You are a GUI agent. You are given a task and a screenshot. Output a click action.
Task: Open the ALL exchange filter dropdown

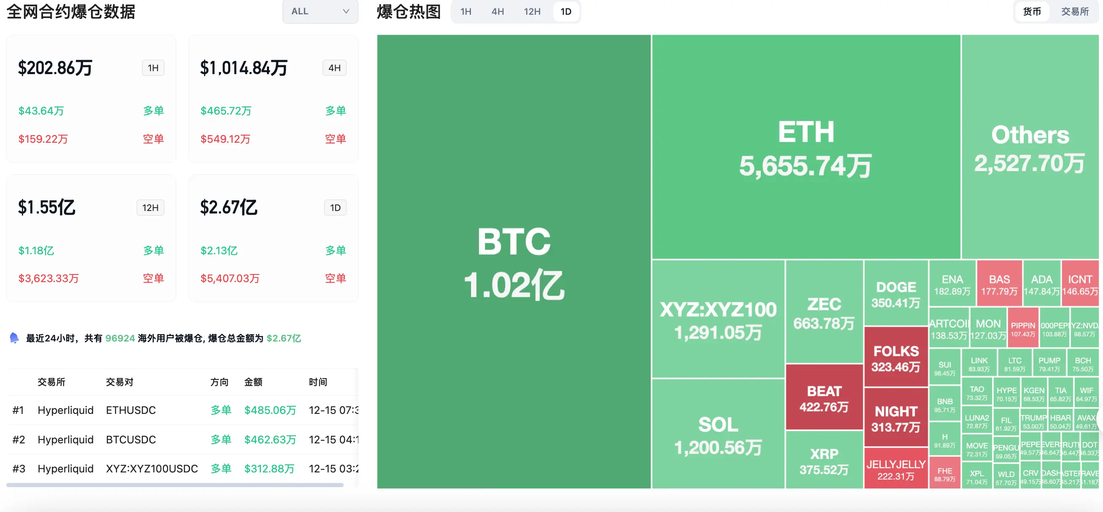pos(320,11)
